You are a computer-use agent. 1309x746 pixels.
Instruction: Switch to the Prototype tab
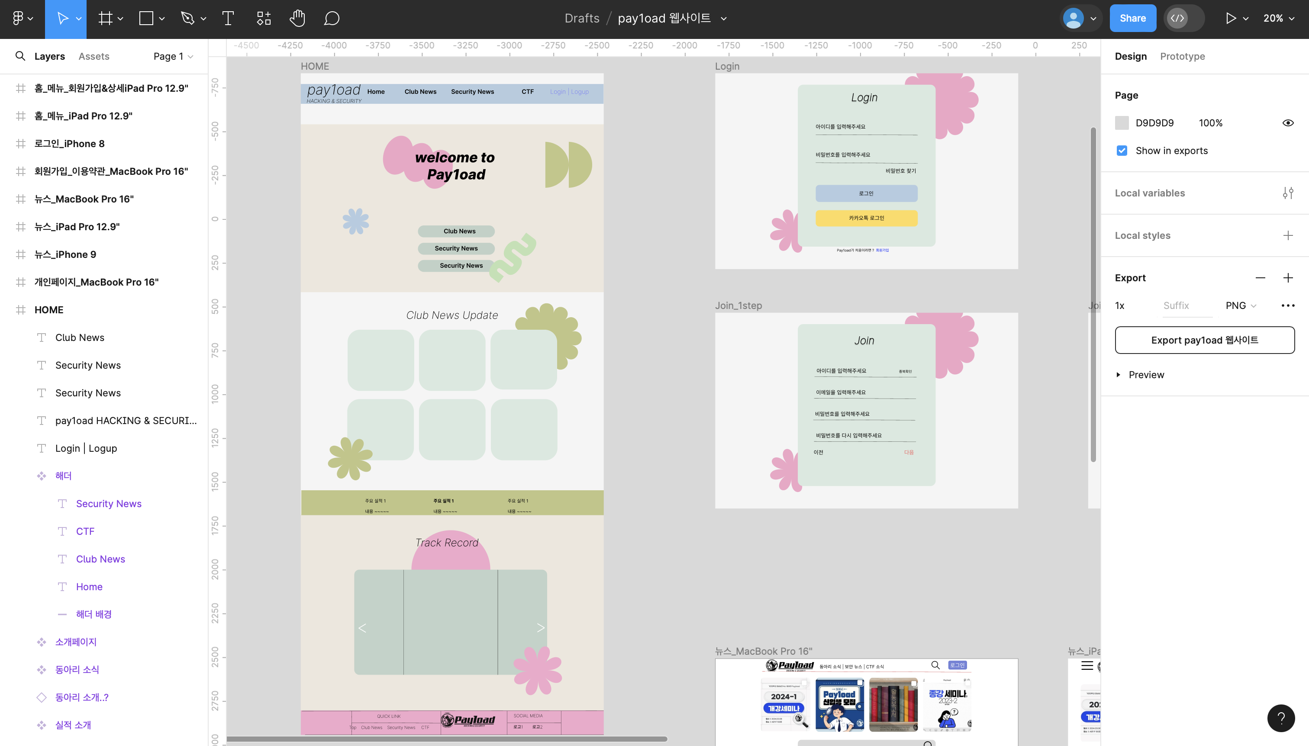(x=1183, y=56)
